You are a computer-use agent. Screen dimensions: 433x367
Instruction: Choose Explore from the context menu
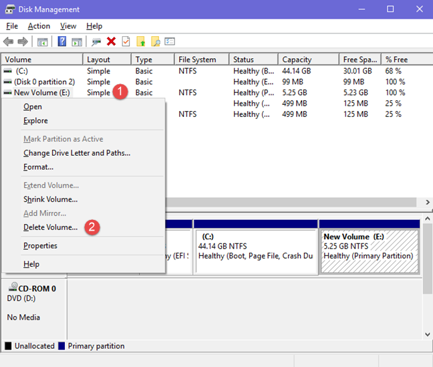click(84, 121)
